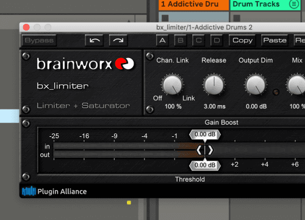Select the Drum Tracks group header

pyautogui.click(x=265, y=4)
